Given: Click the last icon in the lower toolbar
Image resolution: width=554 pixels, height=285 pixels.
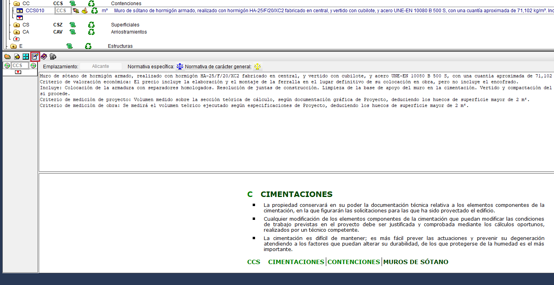Looking at the screenshot, I should point(53,56).
